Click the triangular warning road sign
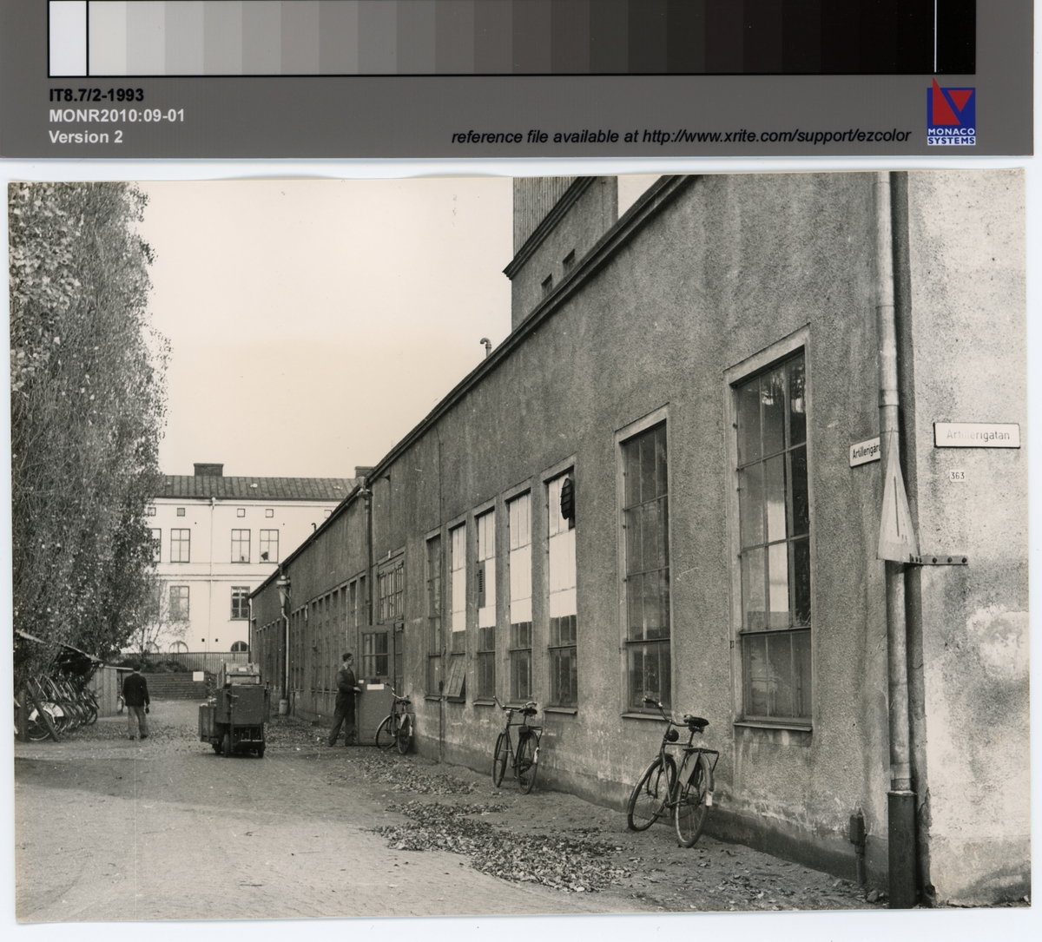The width and height of the screenshot is (1042, 942). [896, 513]
